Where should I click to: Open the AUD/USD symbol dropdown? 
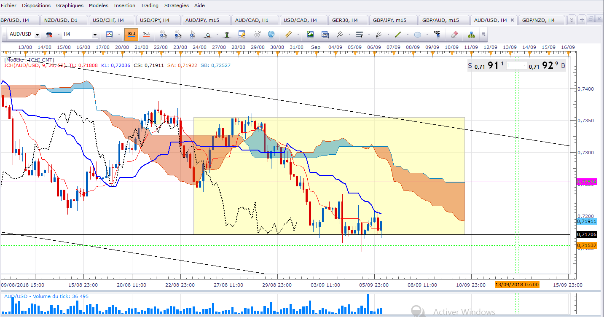click(x=37, y=35)
